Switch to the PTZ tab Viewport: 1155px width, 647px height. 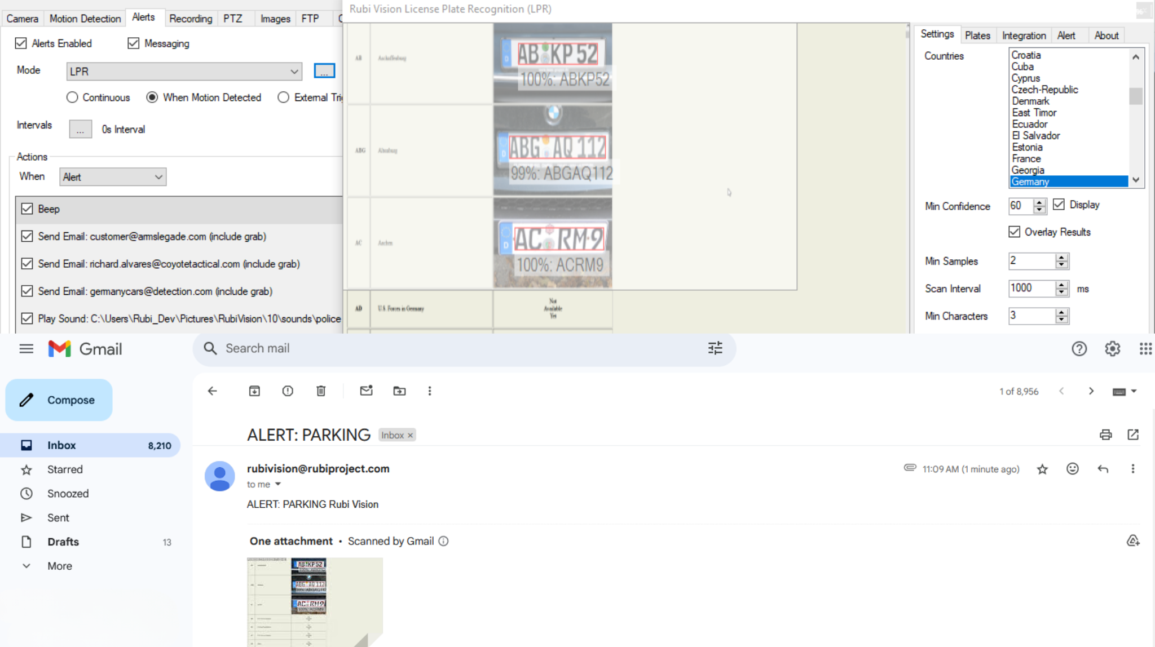point(232,19)
